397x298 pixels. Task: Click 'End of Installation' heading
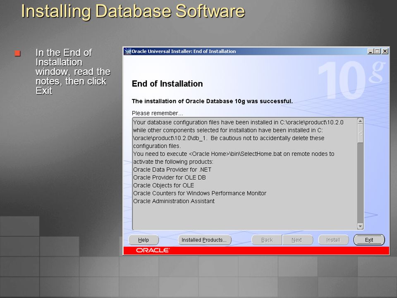point(167,84)
